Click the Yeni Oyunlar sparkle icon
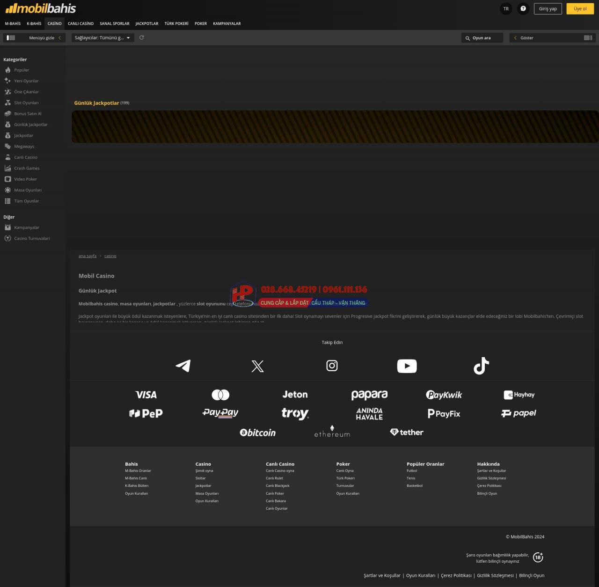Screen dimensions: 599x587 tap(7, 81)
